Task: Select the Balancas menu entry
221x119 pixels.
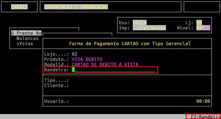Action: [x=27, y=38]
